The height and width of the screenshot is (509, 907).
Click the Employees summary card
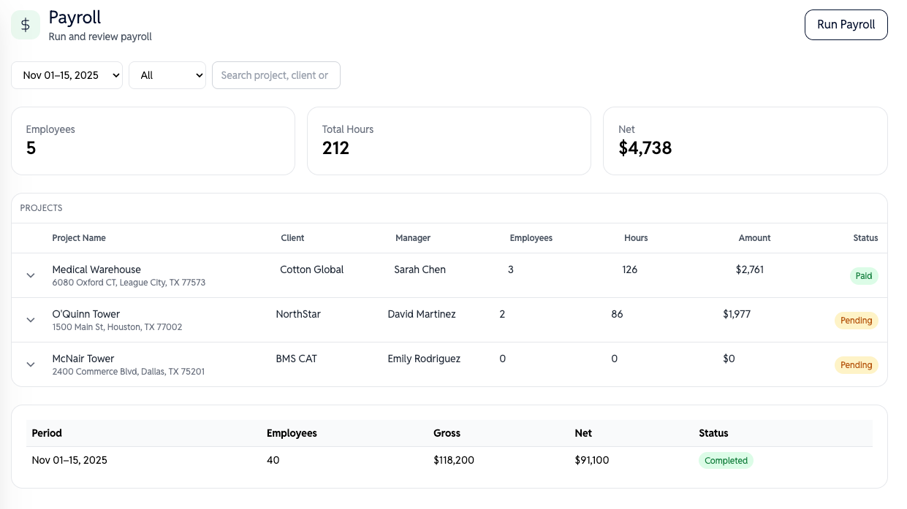(153, 141)
